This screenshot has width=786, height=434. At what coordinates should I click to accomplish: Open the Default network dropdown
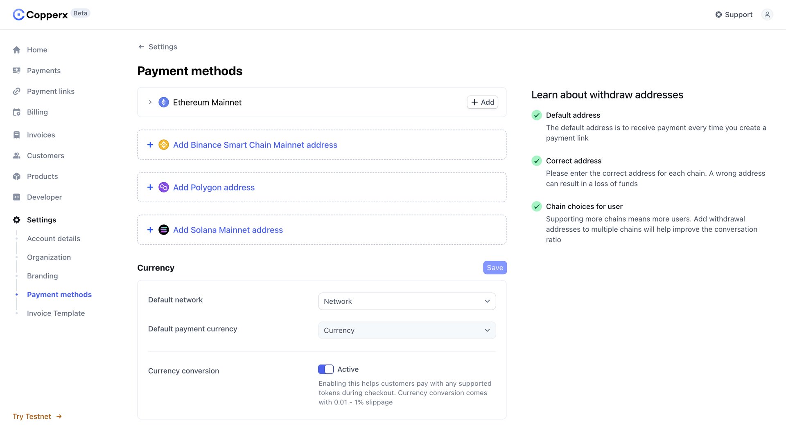[407, 301]
